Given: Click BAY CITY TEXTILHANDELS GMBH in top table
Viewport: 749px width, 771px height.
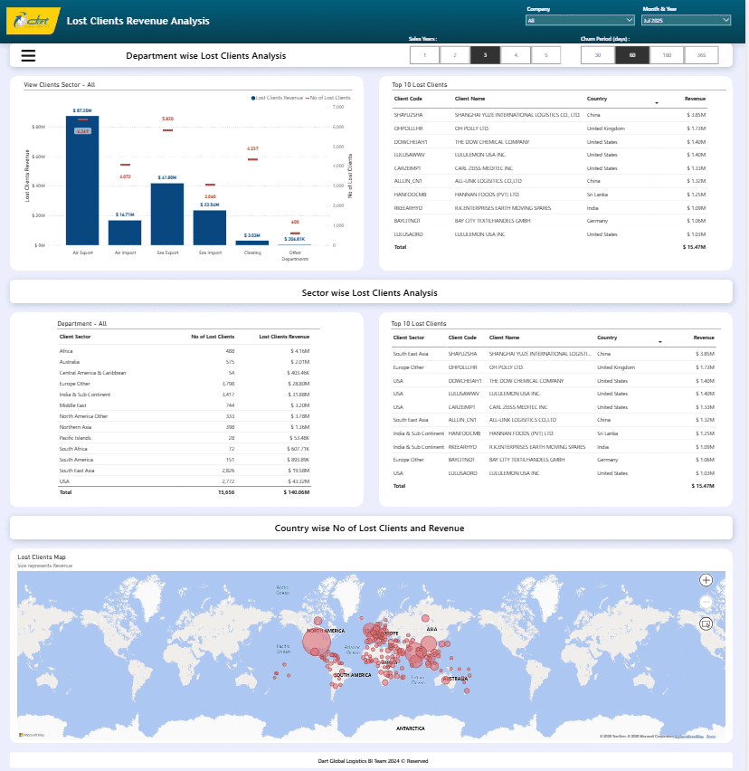Looking at the screenshot, I should click(492, 221).
